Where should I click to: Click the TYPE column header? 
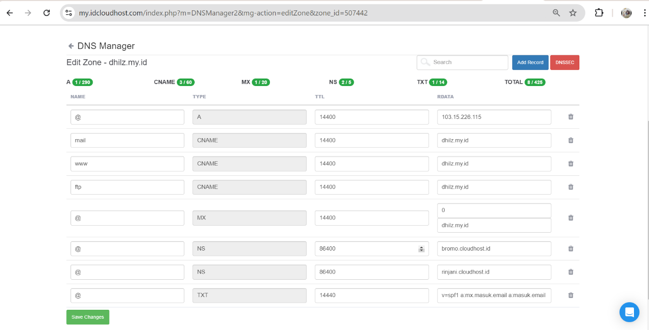tap(199, 97)
